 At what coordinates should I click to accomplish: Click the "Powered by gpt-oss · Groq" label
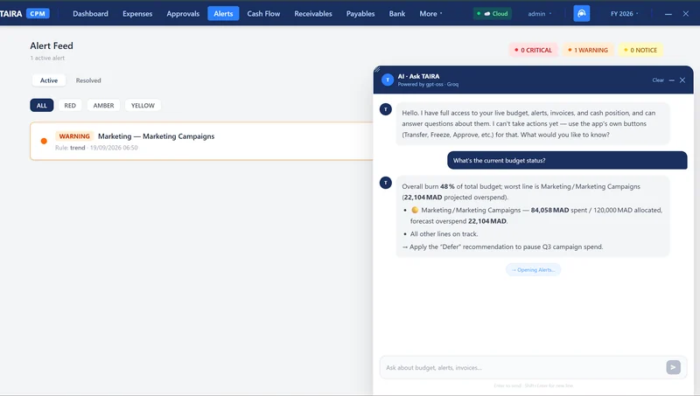[x=428, y=84]
